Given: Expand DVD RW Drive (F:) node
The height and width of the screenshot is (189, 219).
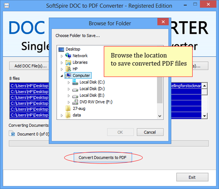Looking at the screenshot, I should (69, 102).
